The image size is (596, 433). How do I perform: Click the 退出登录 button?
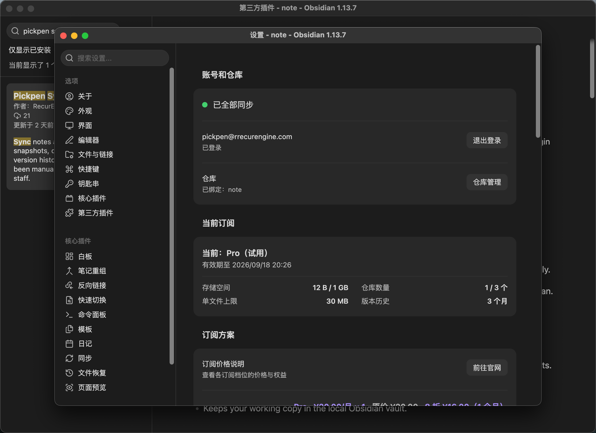tap(487, 140)
